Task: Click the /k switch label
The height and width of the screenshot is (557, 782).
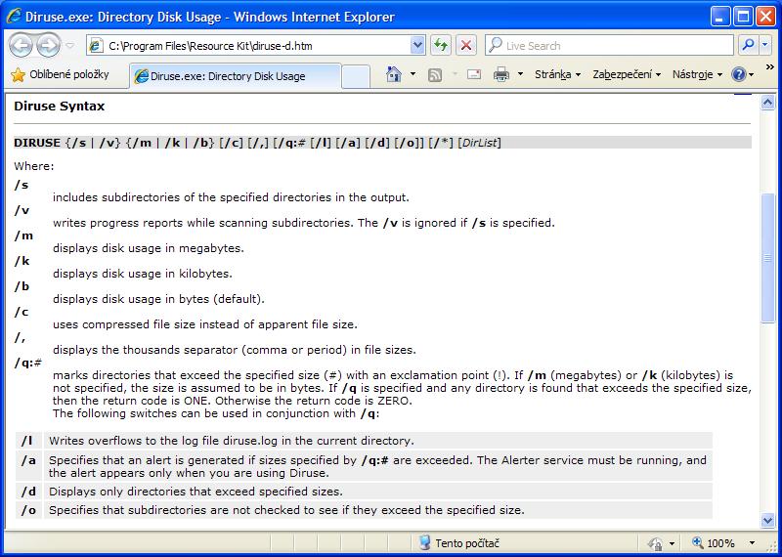Action: [22, 261]
